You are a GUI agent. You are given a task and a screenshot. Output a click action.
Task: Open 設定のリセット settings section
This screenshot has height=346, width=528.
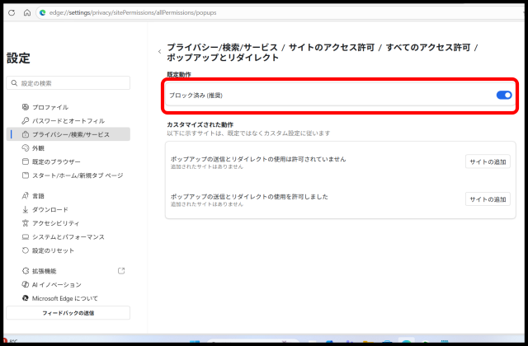(x=68, y=250)
